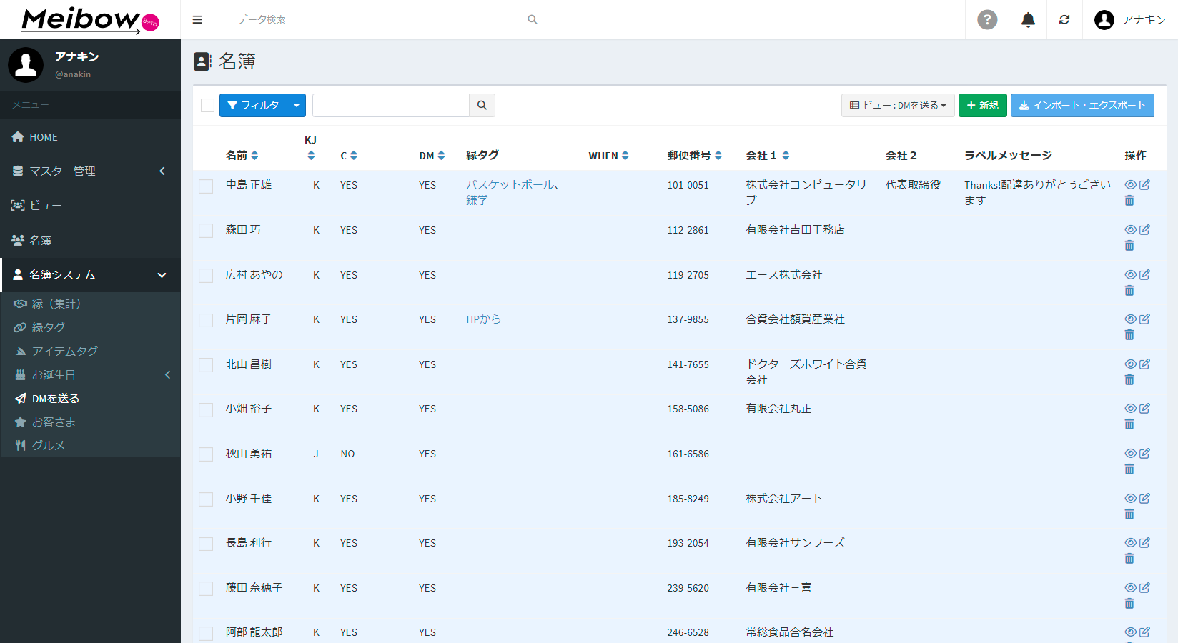Click the Meibow logo

[x=90, y=20]
